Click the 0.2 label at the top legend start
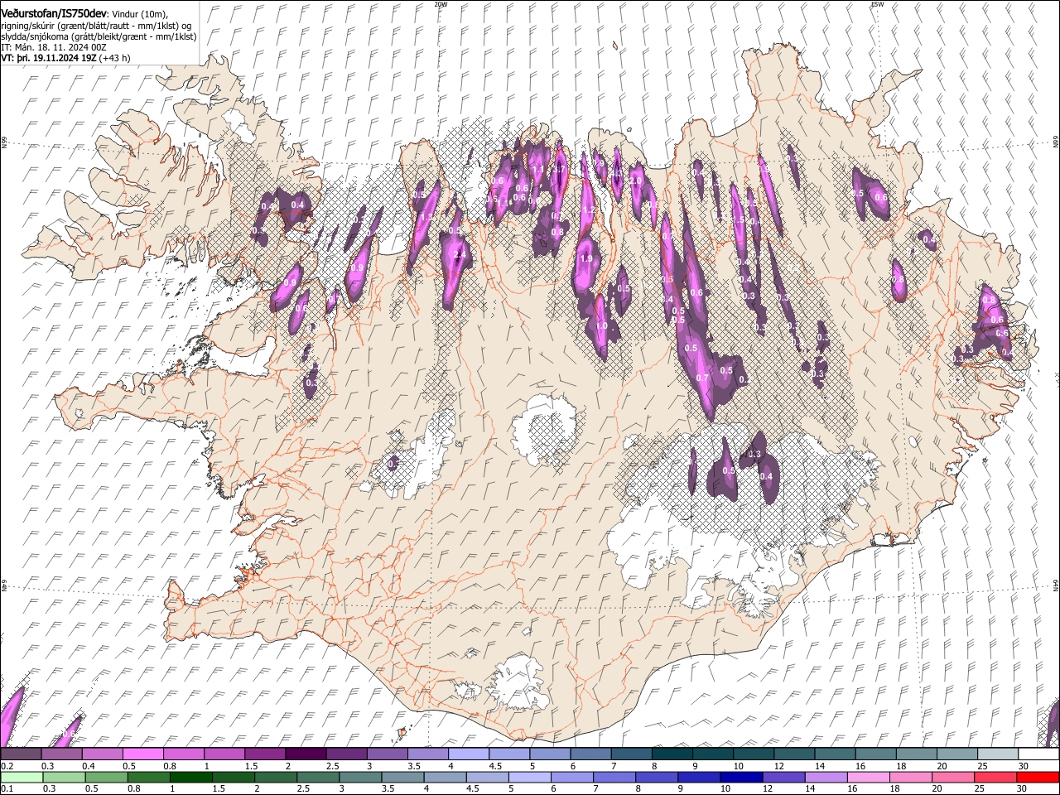The width and height of the screenshot is (1060, 795). tap(6, 766)
